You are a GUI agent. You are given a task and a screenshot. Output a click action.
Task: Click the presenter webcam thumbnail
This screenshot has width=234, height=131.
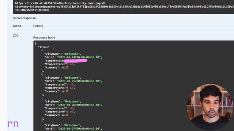click(210, 107)
